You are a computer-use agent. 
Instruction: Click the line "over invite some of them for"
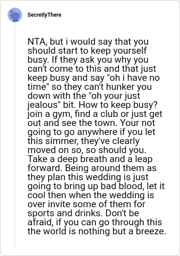(86, 204)
